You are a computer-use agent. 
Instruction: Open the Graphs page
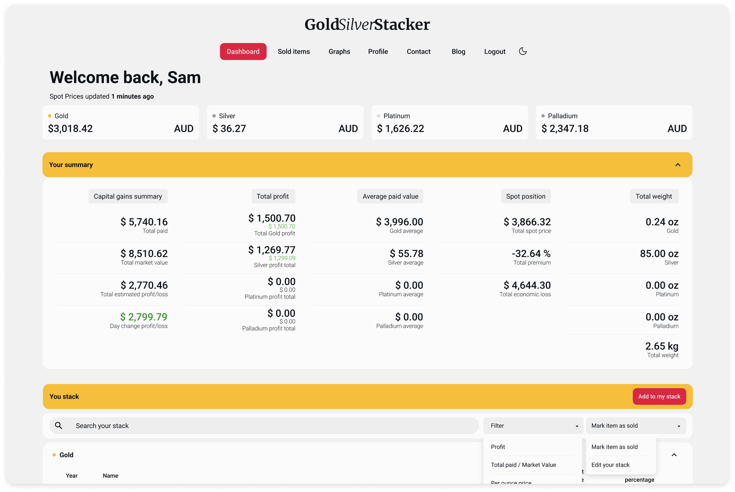339,52
